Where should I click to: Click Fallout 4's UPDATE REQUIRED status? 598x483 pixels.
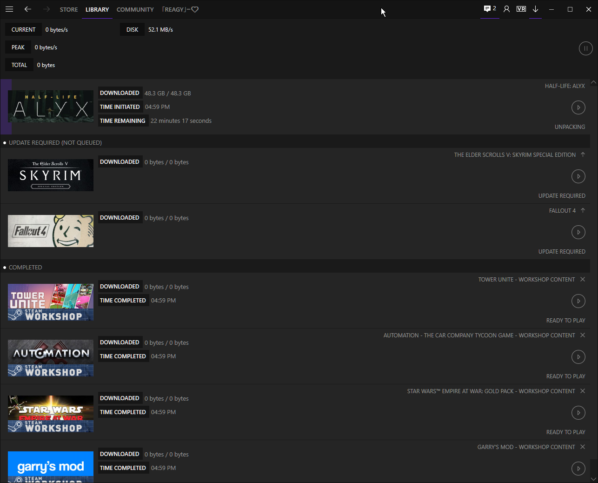[x=562, y=252]
